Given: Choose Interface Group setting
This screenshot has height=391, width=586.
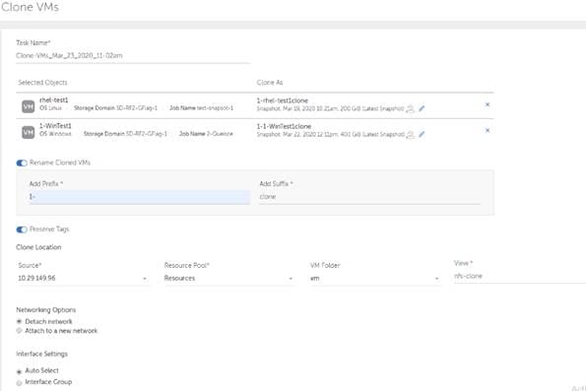Looking at the screenshot, I should [x=19, y=383].
